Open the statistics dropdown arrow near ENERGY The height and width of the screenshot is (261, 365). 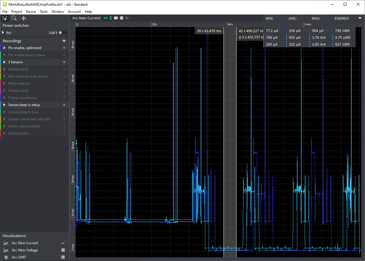tap(360, 18)
